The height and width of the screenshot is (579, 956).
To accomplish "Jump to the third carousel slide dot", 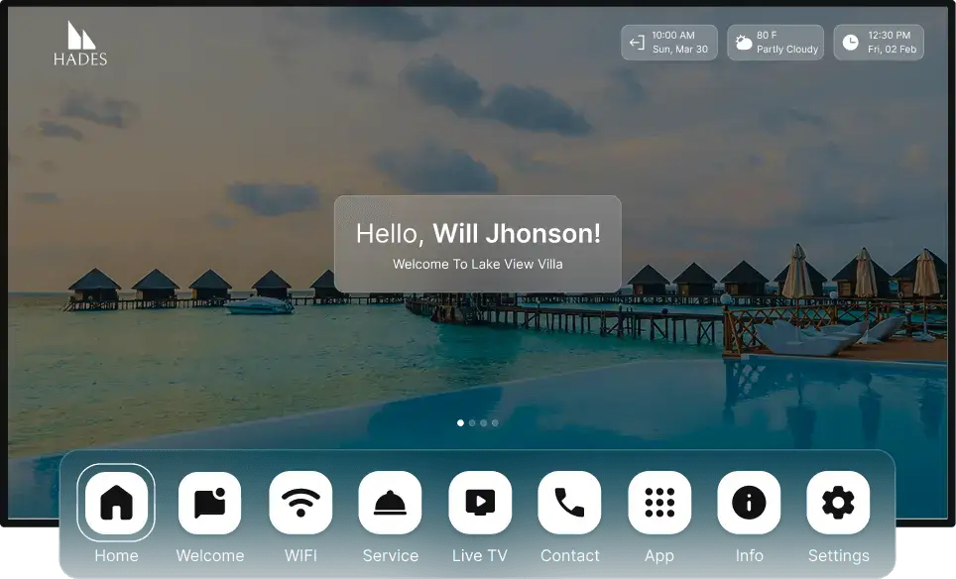I will click(x=484, y=423).
